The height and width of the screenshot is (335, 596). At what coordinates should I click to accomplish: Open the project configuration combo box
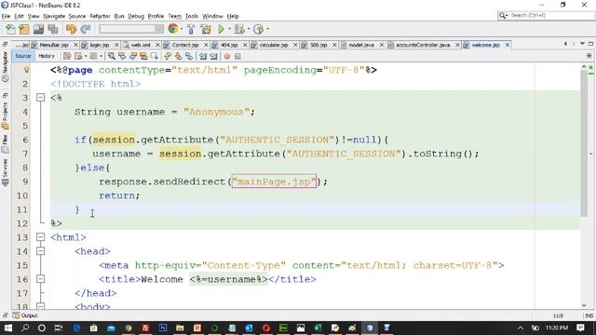point(131,29)
